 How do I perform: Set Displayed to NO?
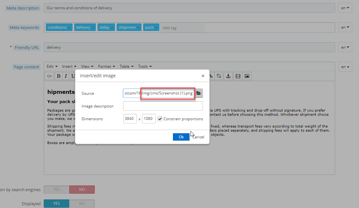coord(82,204)
